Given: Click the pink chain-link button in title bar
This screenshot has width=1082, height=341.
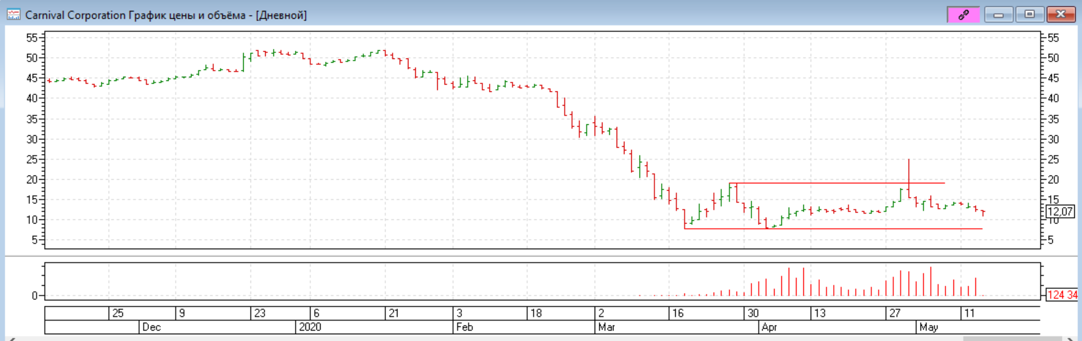Looking at the screenshot, I should 963,15.
